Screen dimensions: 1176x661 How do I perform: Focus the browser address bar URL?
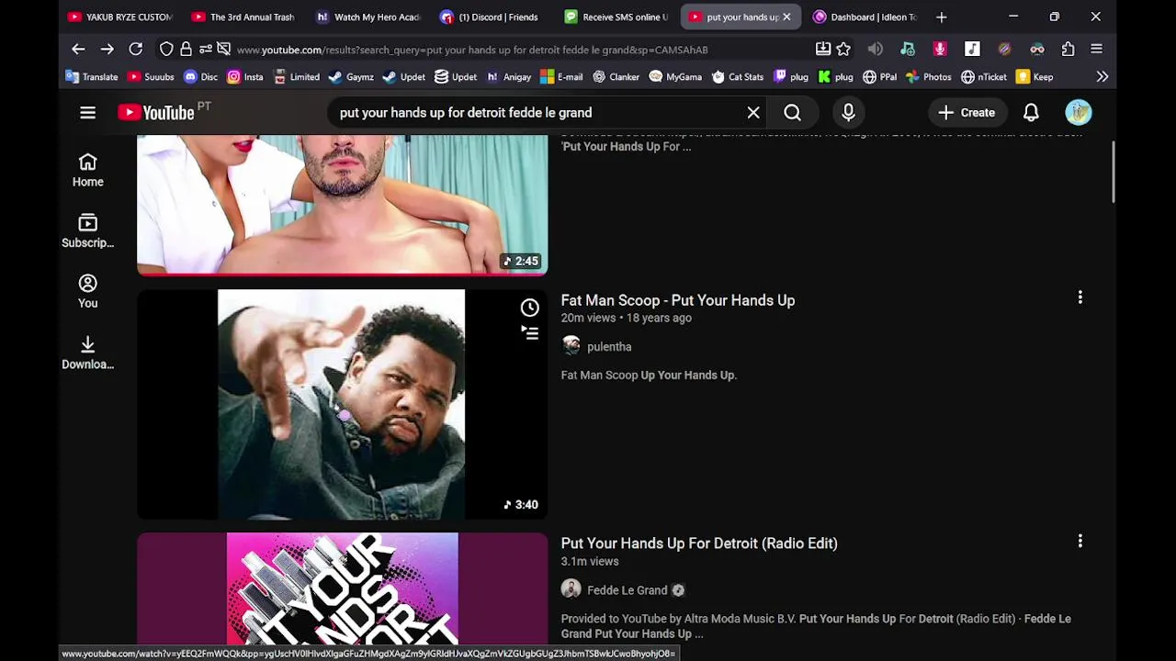472,50
